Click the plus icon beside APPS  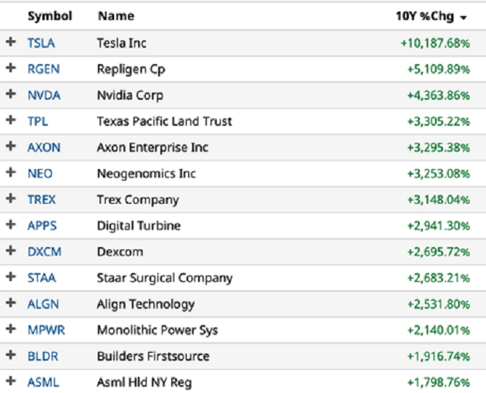tap(11, 225)
